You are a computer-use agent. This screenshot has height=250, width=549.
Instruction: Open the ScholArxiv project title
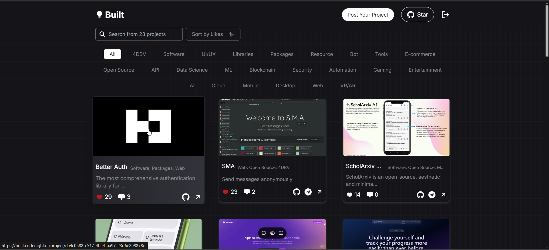(363, 166)
